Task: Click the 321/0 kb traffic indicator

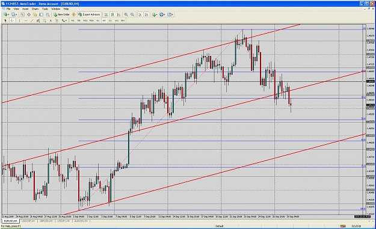Action: pyautogui.click(x=356, y=226)
